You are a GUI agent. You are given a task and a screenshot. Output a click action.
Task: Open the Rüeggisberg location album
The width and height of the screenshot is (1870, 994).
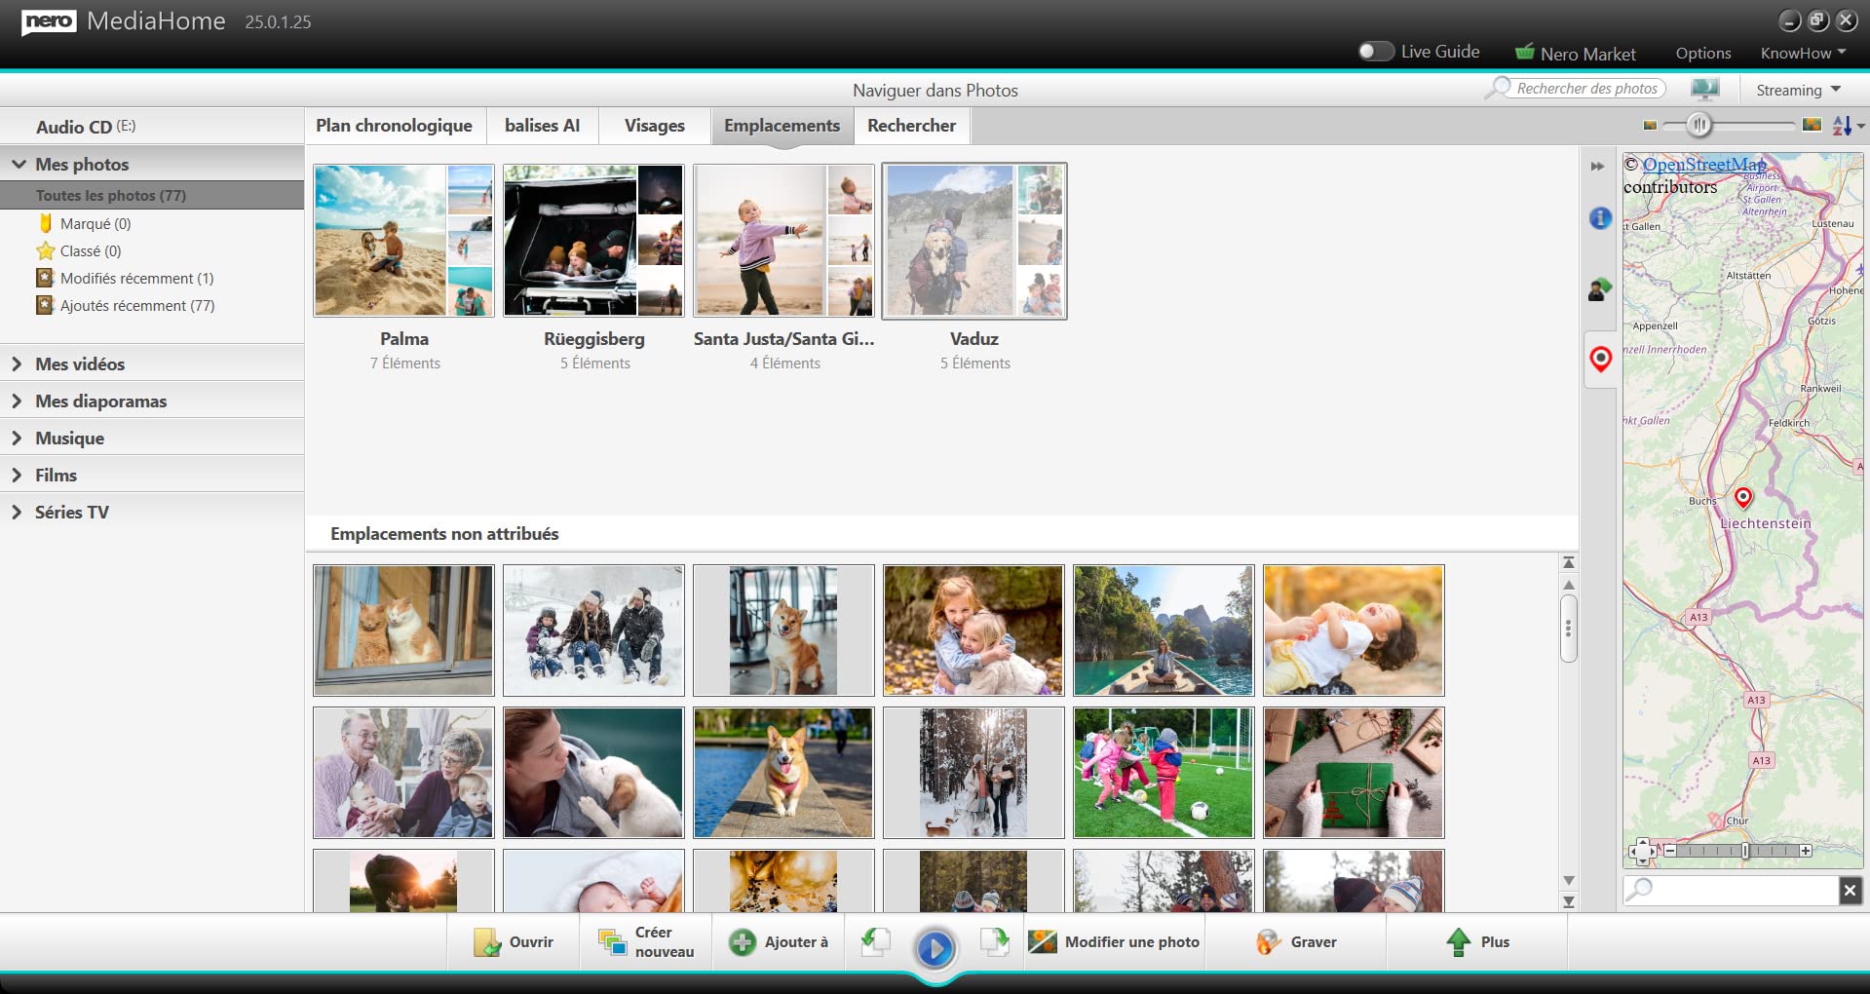593,241
